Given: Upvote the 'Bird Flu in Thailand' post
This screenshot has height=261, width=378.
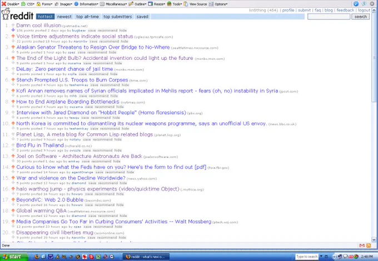Looking at the screenshot, I should (x=13, y=145).
